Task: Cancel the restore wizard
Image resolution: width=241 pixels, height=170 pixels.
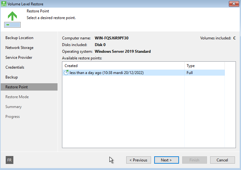Action: [x=223, y=160]
